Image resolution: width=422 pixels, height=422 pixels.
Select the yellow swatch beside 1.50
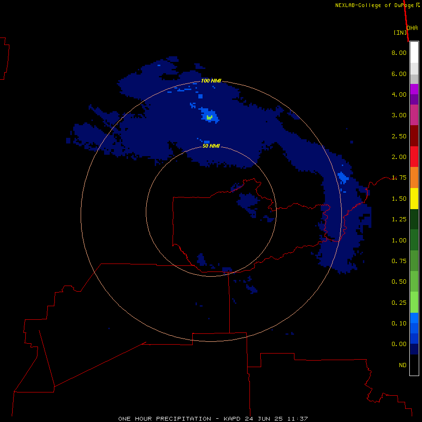click(414, 199)
